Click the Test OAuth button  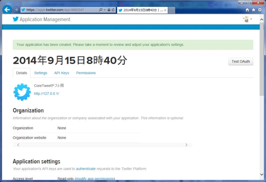coord(241,61)
